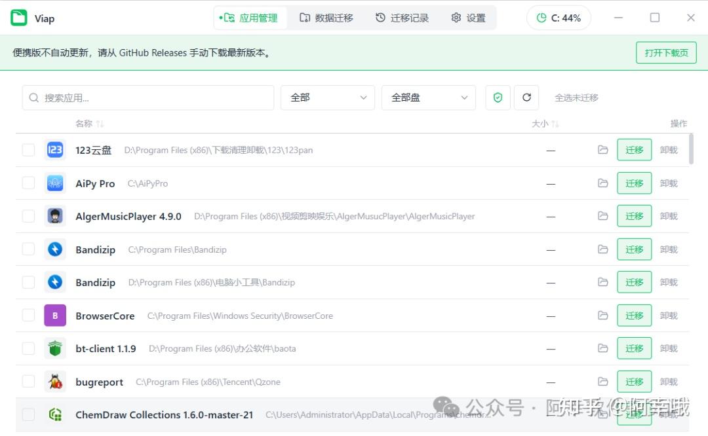Screen dimensions: 708x436
Task: Go to the 设置 tab
Action: click(469, 18)
